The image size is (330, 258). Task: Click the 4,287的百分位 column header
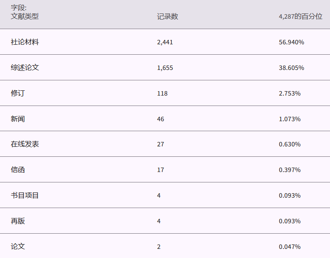coord(300,17)
